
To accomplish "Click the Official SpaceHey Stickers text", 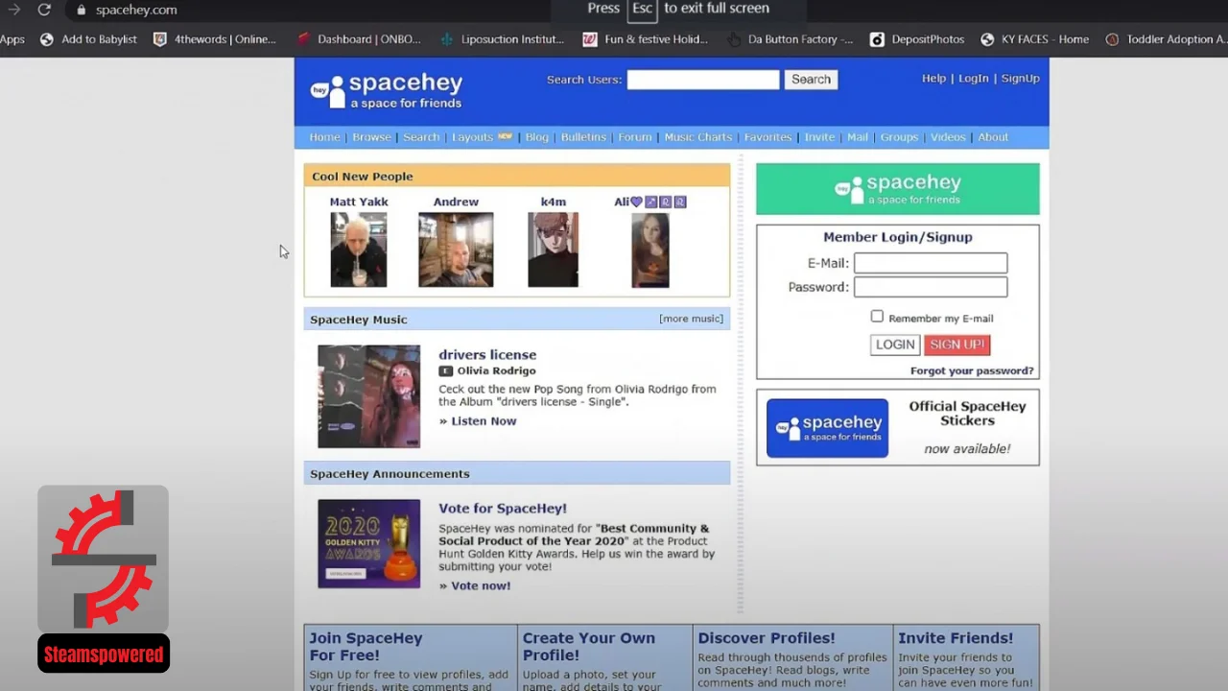I will pos(967,414).
